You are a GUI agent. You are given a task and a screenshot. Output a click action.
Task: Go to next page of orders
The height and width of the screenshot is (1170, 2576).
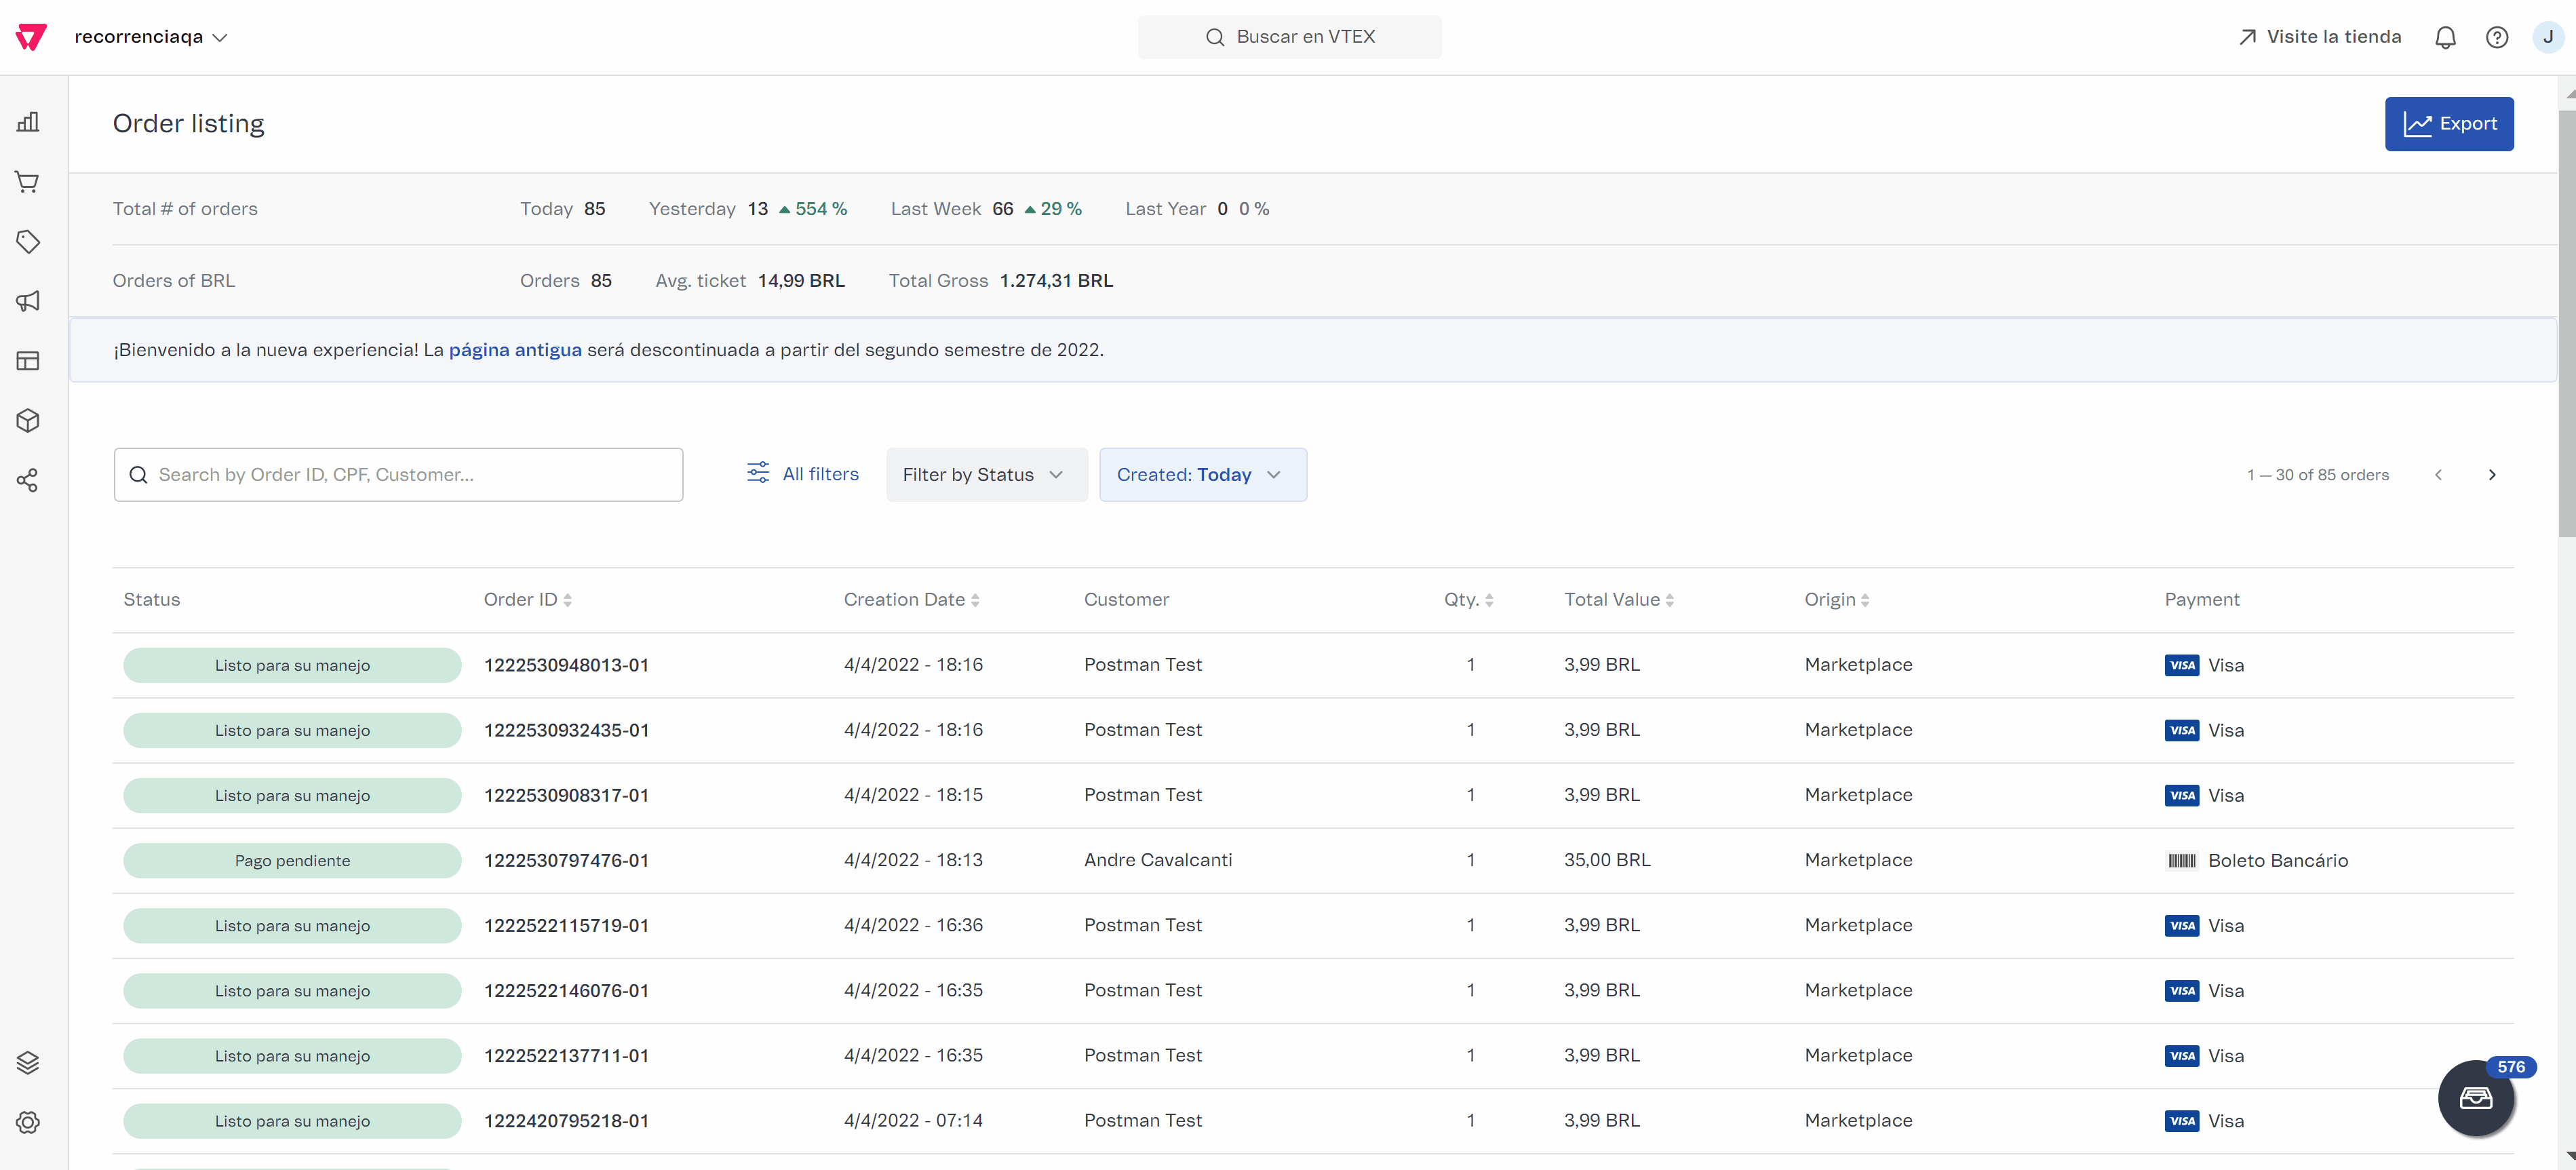pyautogui.click(x=2491, y=475)
